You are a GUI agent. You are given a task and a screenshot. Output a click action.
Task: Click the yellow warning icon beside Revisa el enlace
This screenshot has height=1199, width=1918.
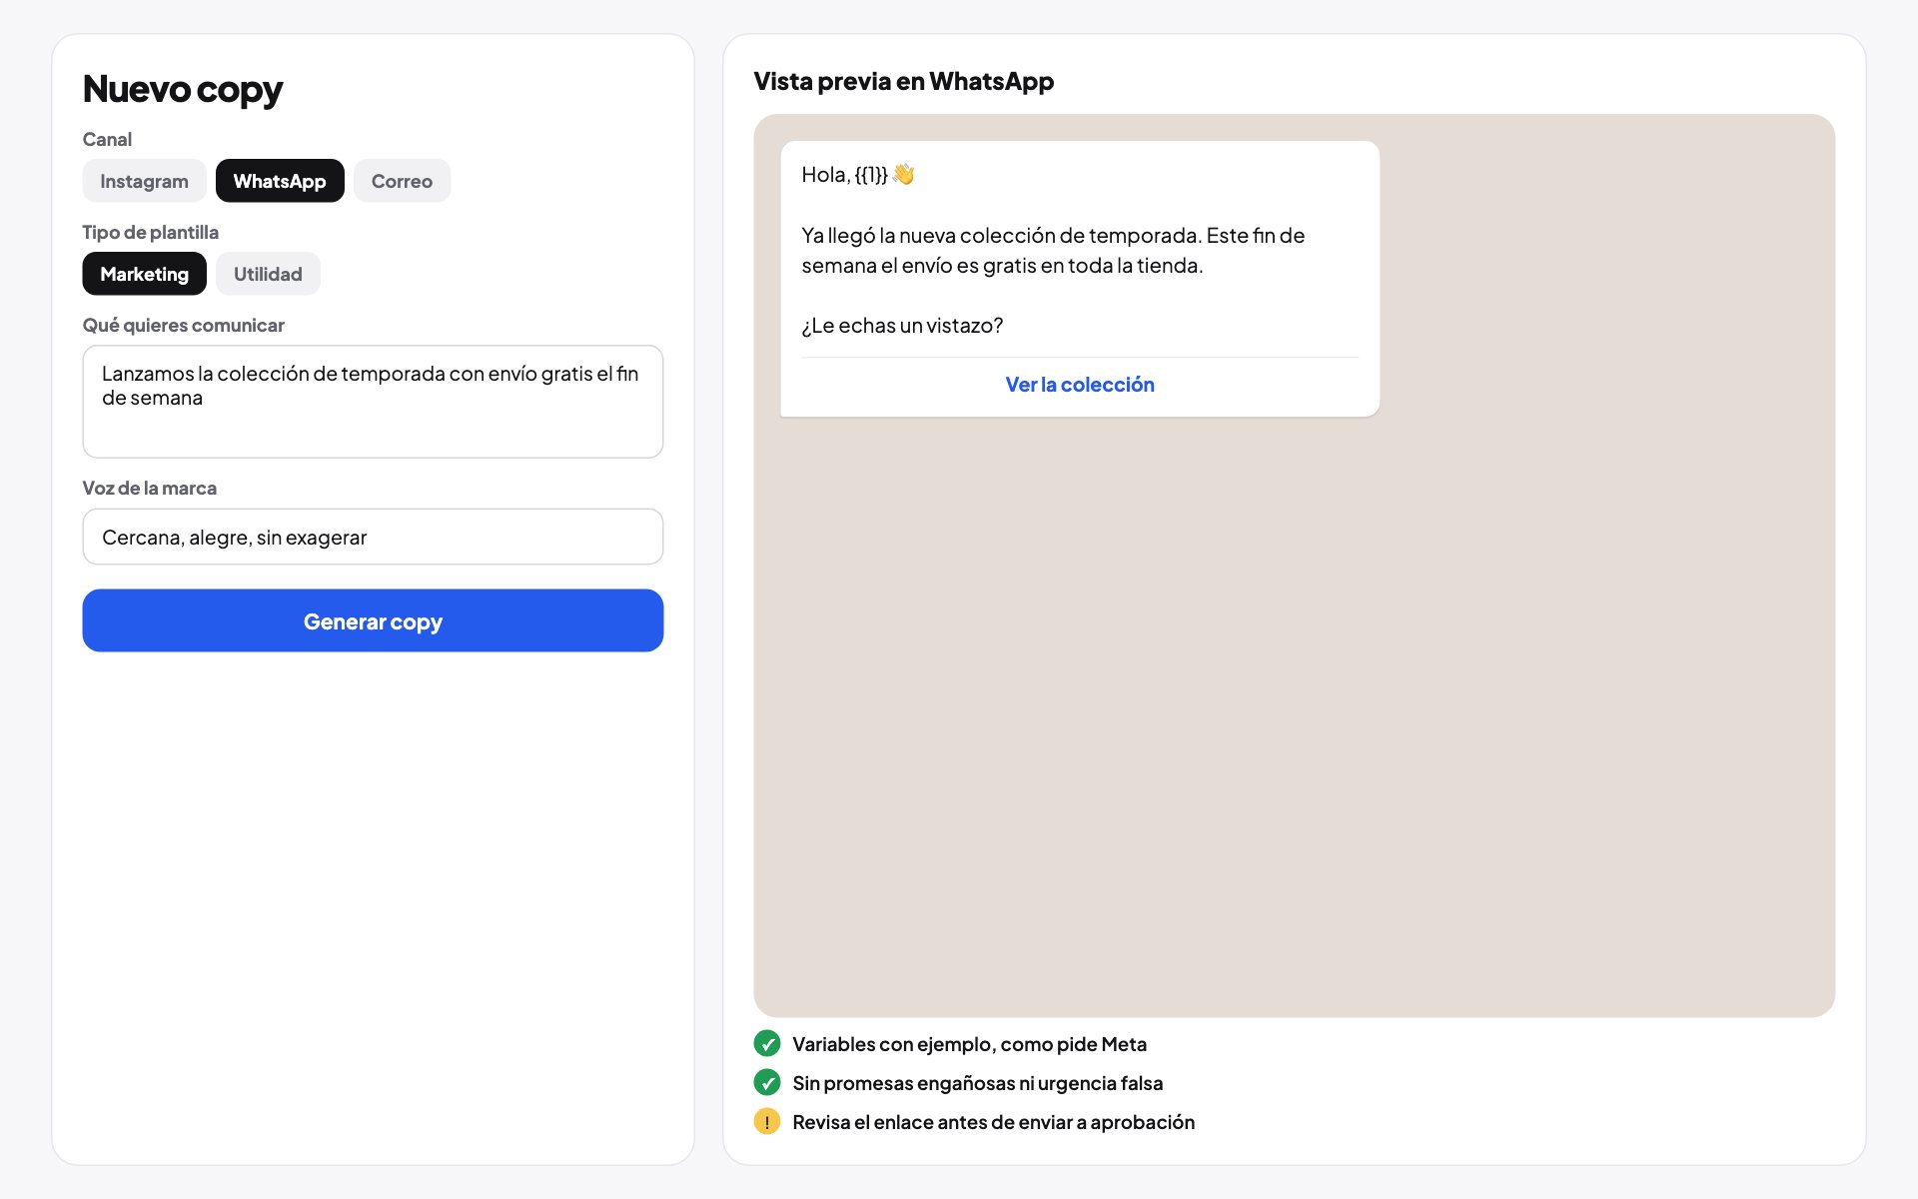point(766,1121)
